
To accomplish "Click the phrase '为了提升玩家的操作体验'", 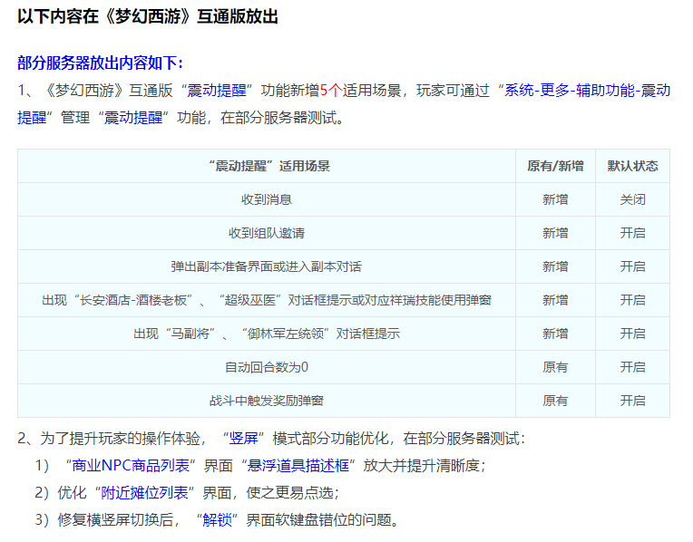I will (121, 439).
